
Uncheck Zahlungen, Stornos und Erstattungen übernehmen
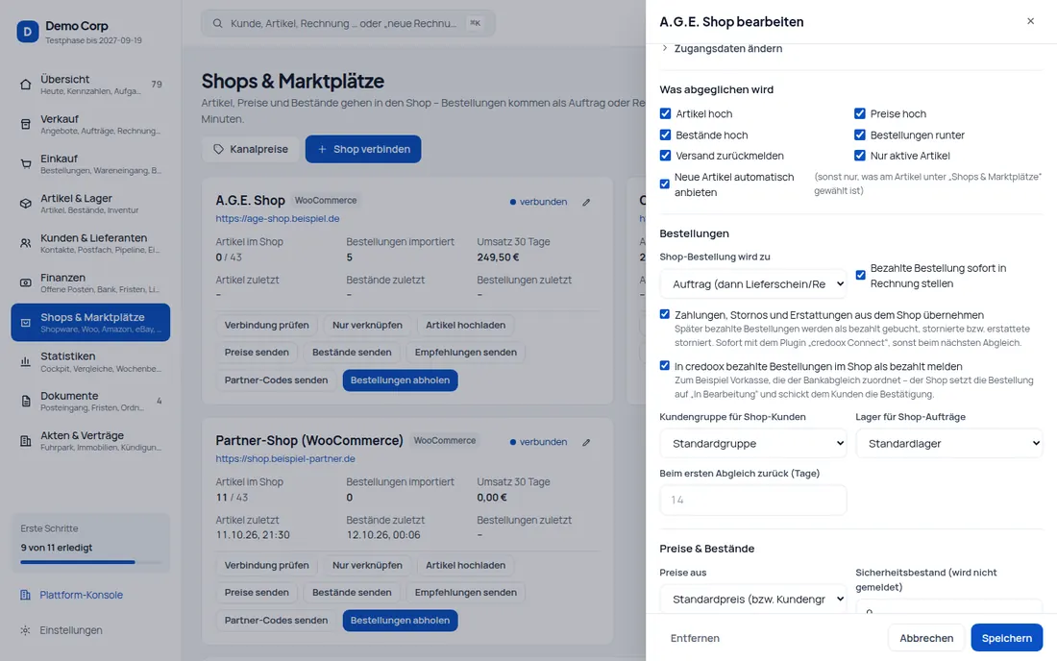(665, 315)
